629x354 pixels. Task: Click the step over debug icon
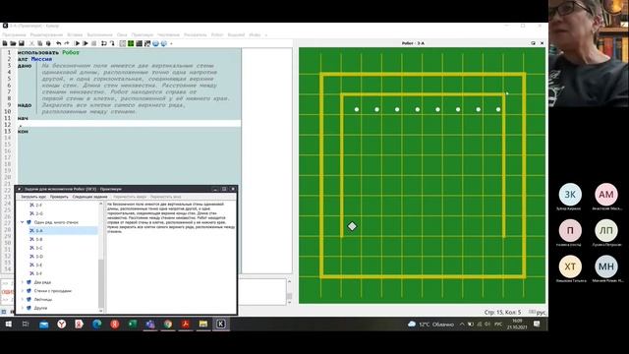(104, 43)
